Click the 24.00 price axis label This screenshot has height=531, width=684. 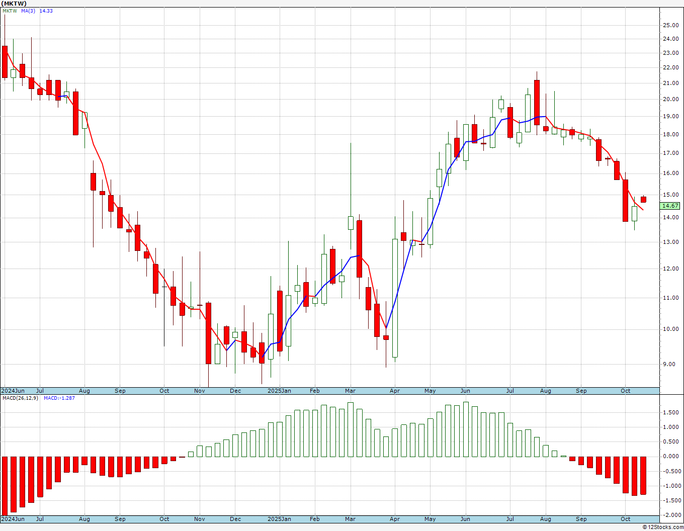670,39
